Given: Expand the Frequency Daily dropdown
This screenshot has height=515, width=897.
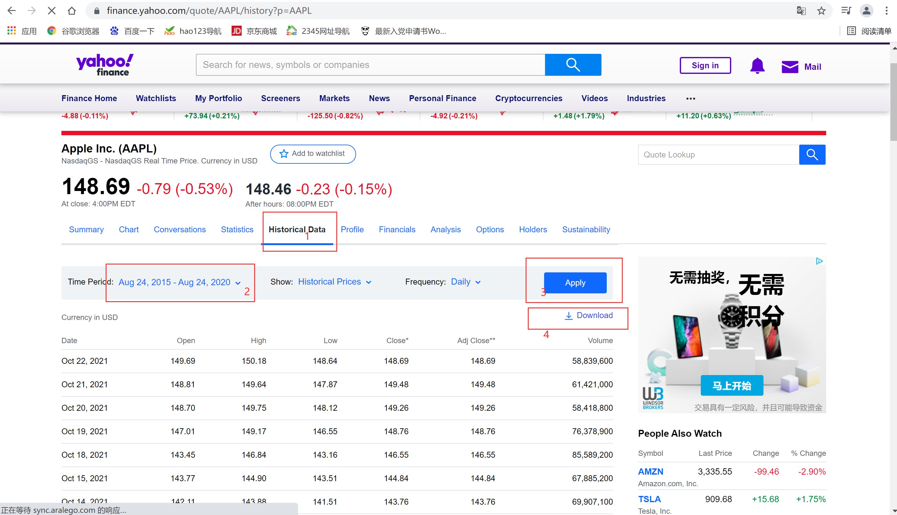Looking at the screenshot, I should (x=465, y=282).
